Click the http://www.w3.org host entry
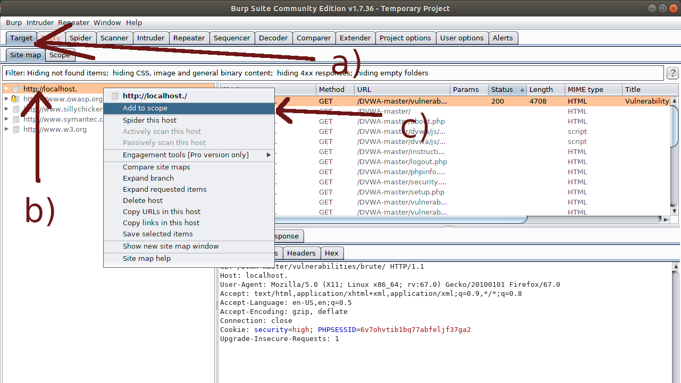Image resolution: width=681 pixels, height=383 pixels. (x=55, y=130)
